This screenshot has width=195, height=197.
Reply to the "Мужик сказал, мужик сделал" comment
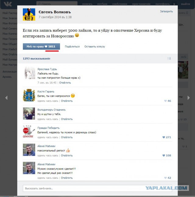click(67, 178)
